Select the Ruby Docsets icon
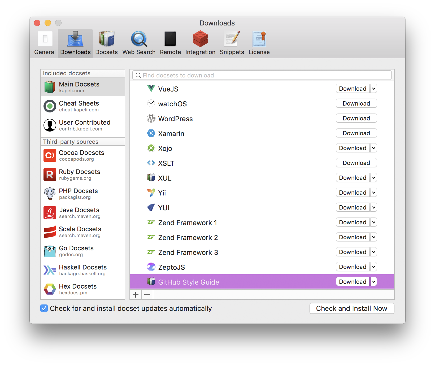 [50, 175]
